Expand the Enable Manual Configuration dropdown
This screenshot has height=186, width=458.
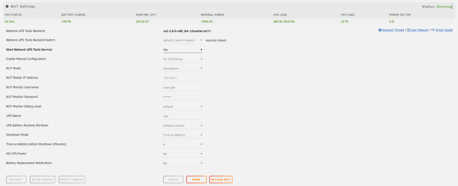point(183,59)
